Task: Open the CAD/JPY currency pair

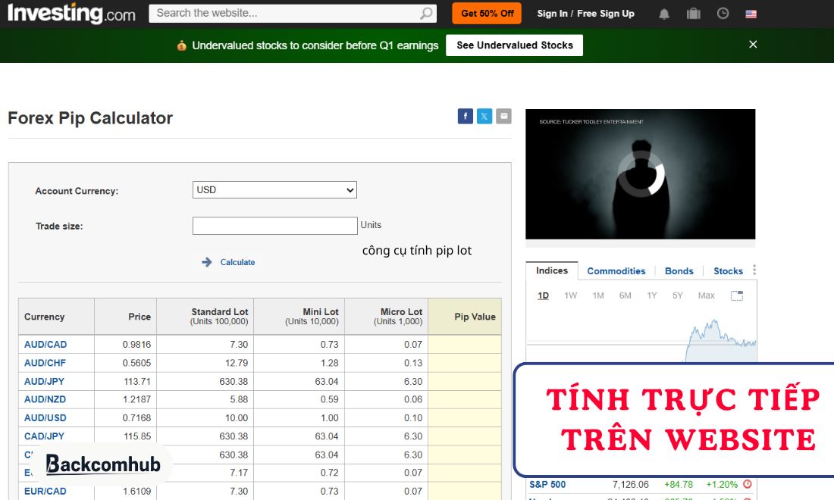Action: click(44, 436)
